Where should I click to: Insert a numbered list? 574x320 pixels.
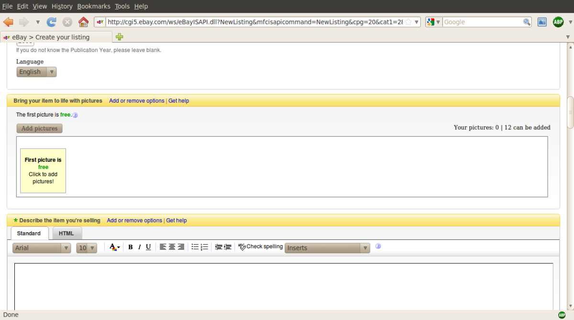pos(204,247)
